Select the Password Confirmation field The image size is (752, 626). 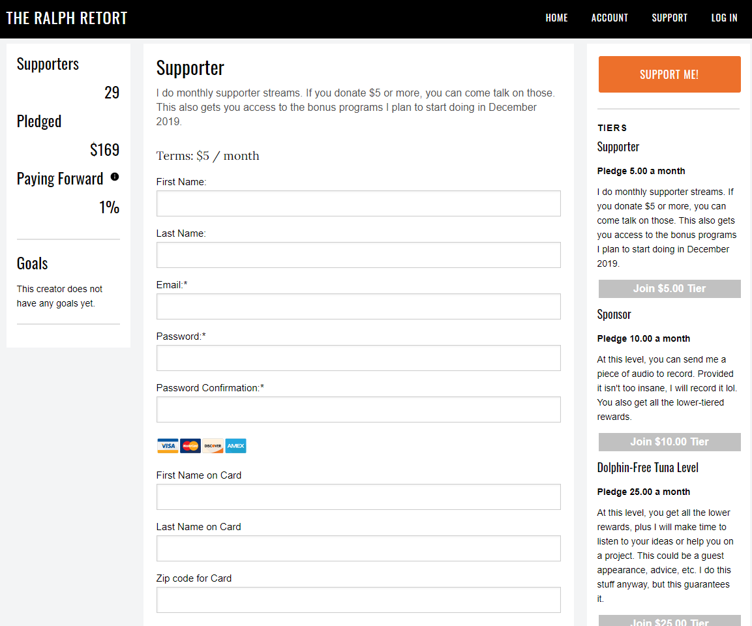pyautogui.click(x=358, y=410)
